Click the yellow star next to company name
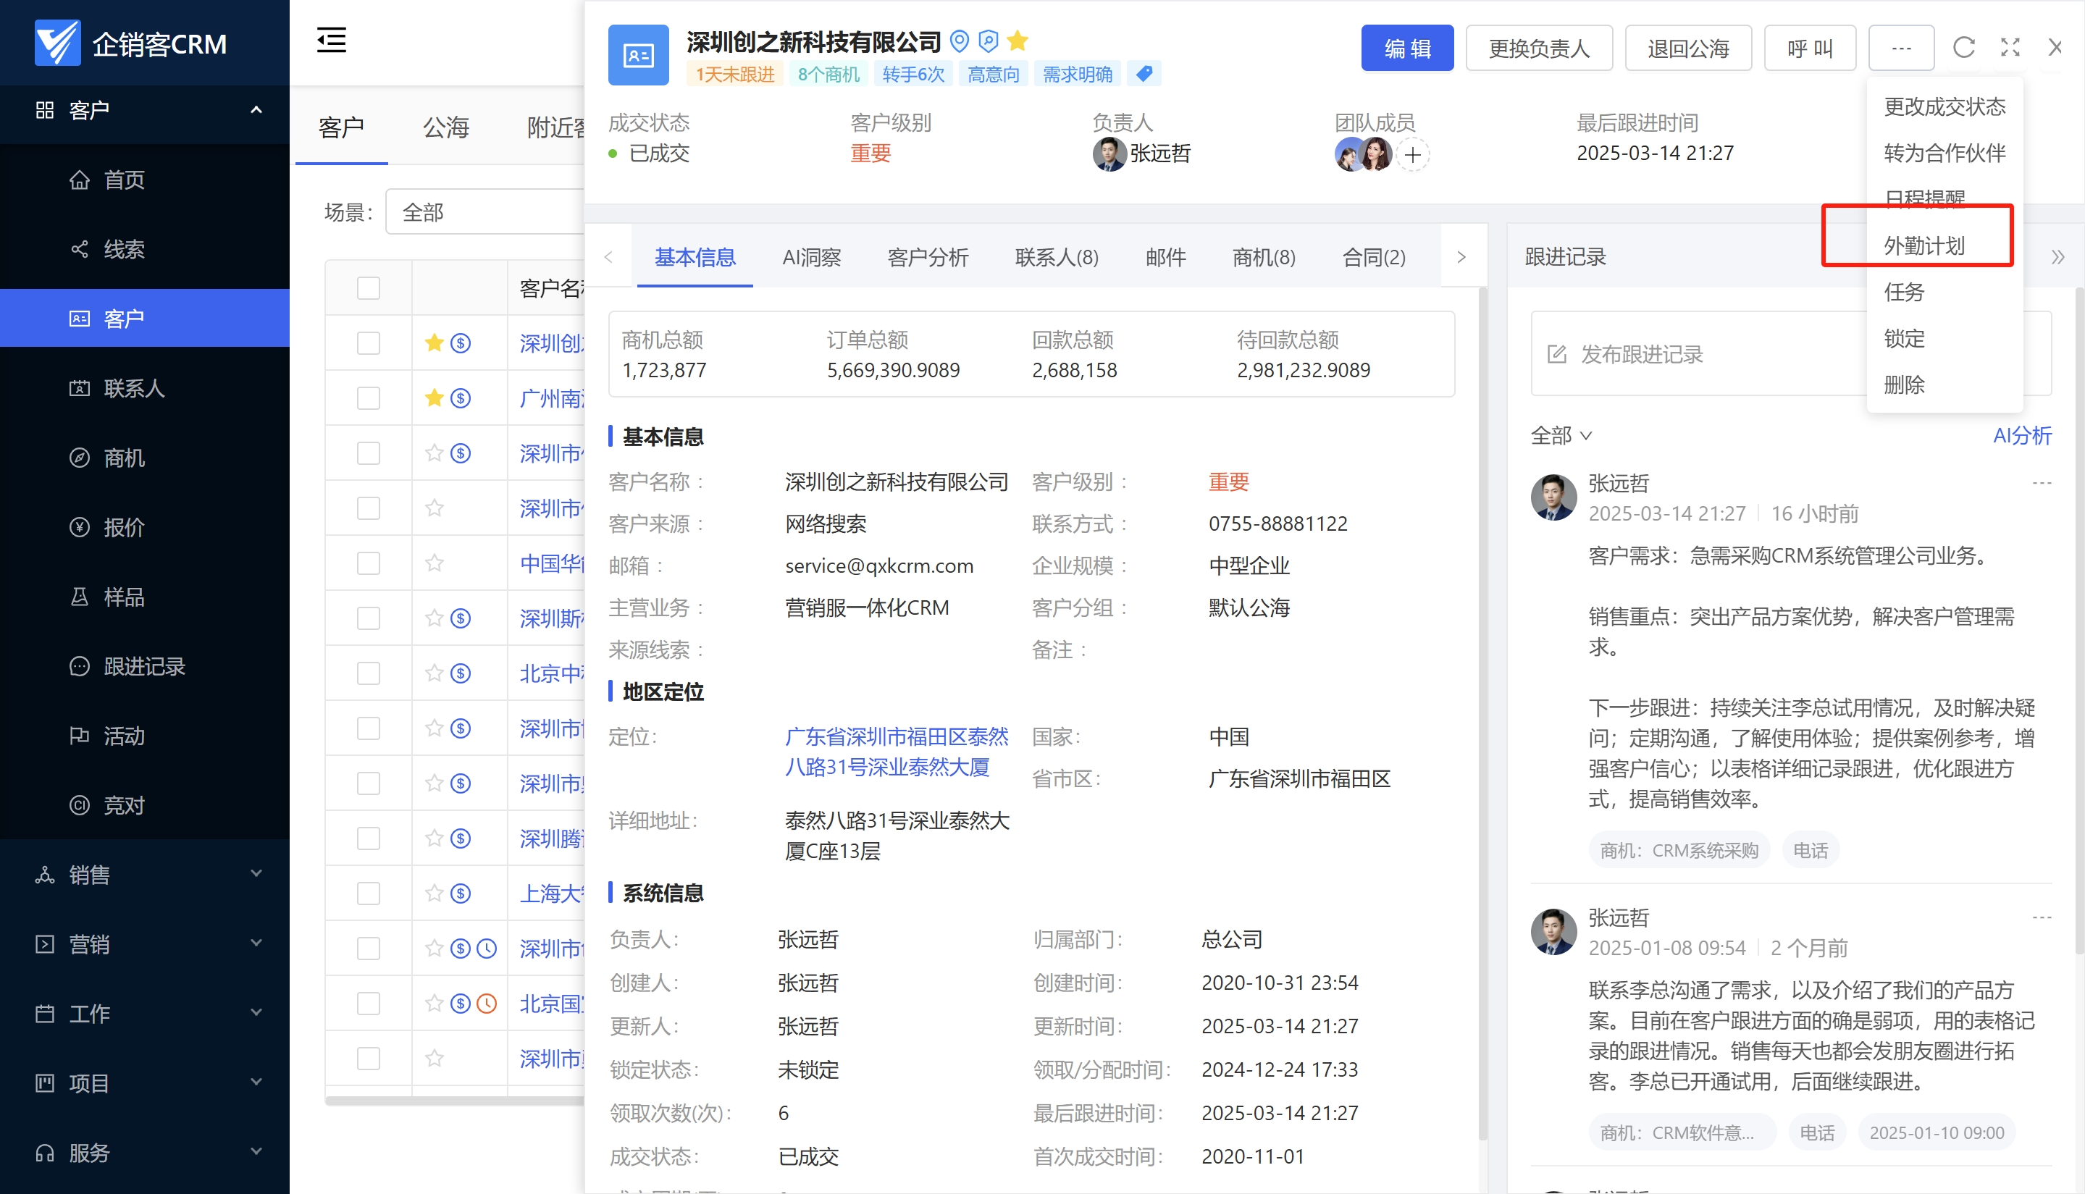 pos(1017,40)
